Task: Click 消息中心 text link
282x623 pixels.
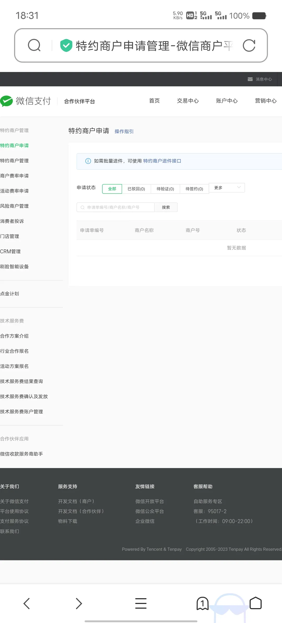Action: (x=264, y=79)
